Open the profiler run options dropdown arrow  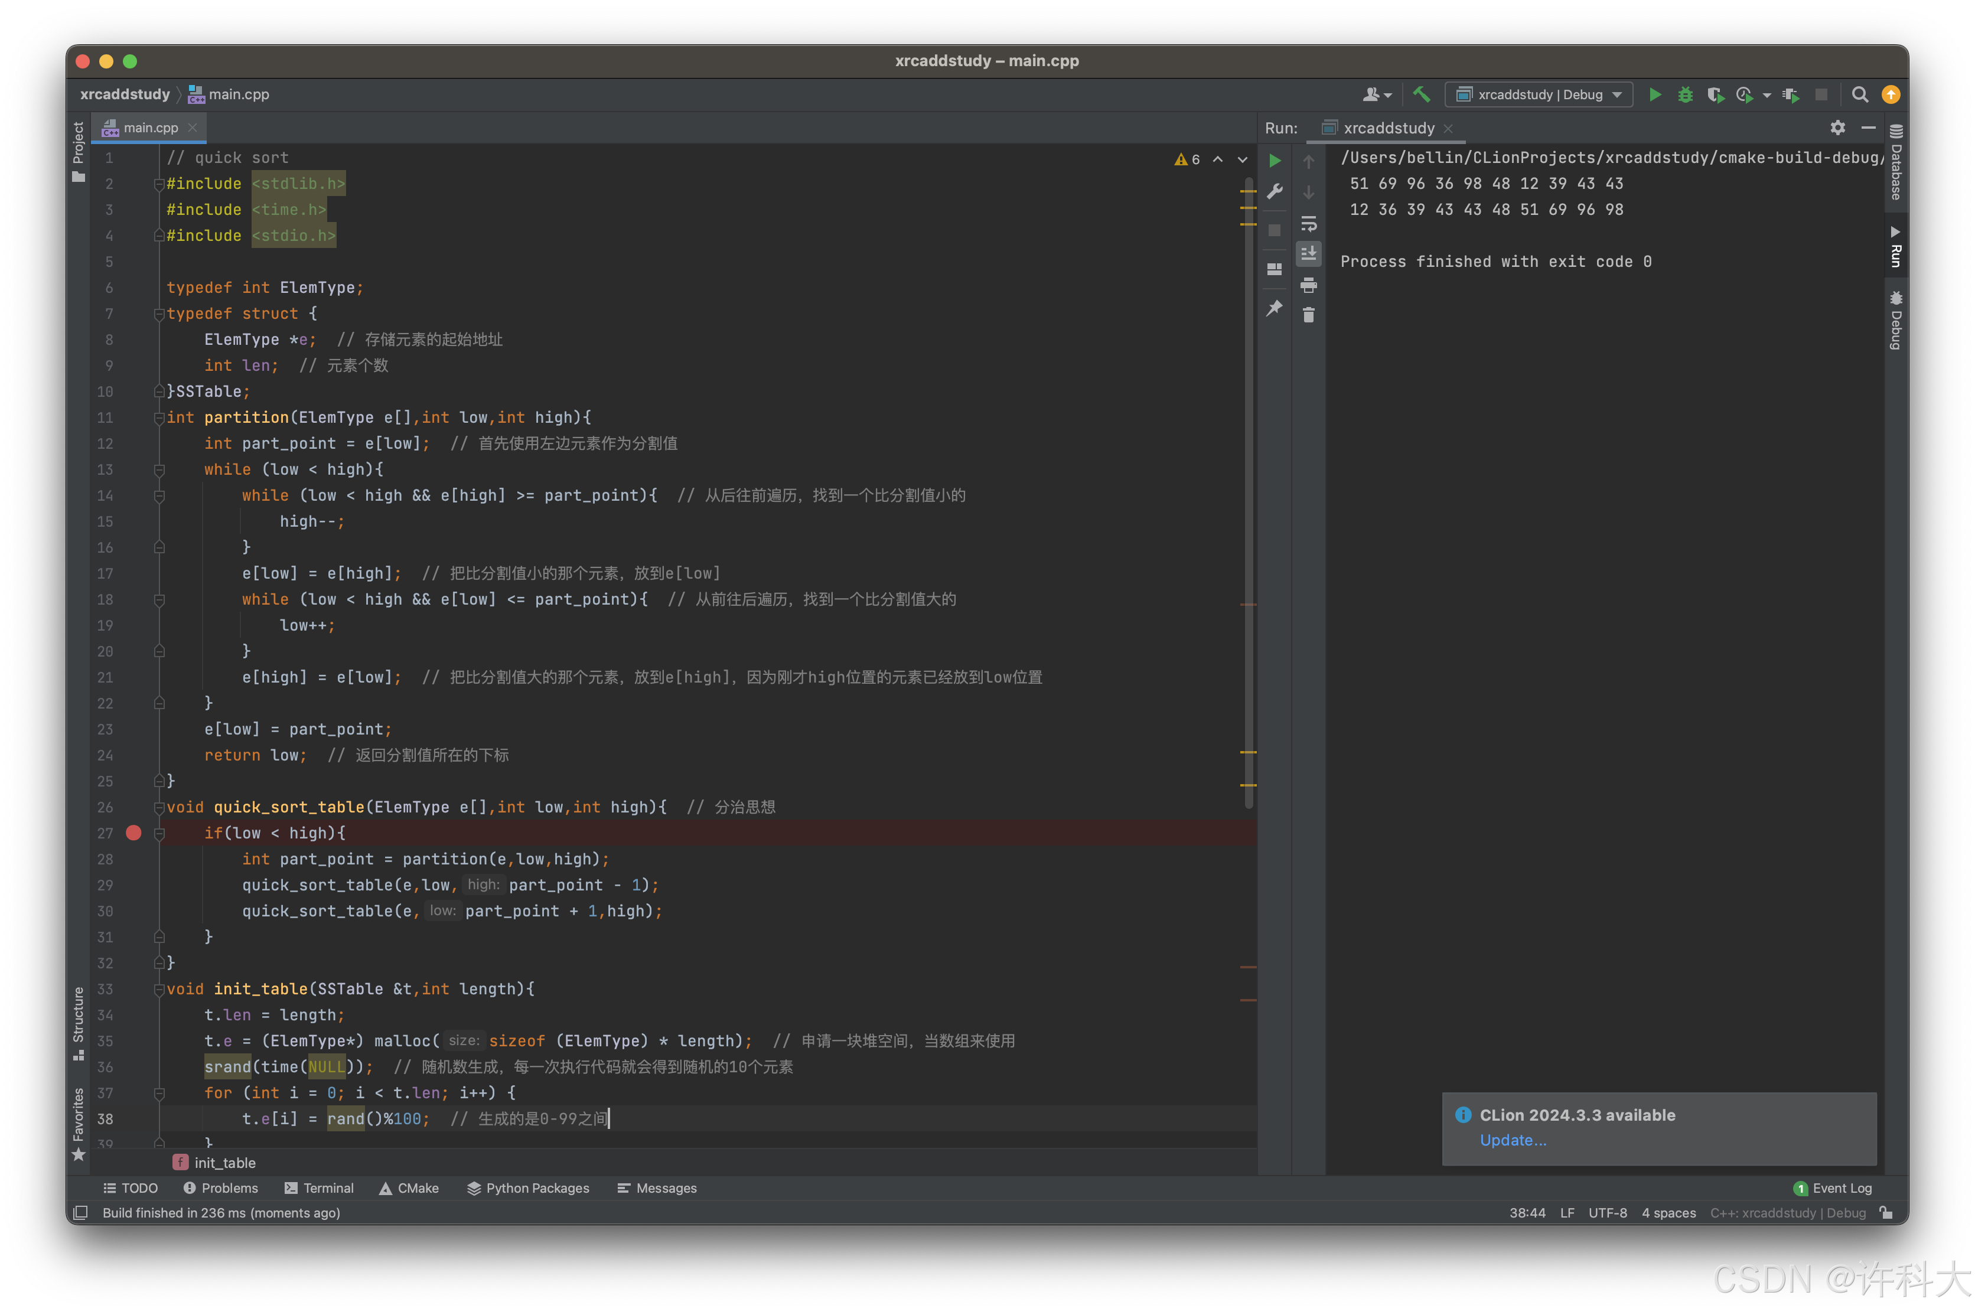click(x=1767, y=96)
